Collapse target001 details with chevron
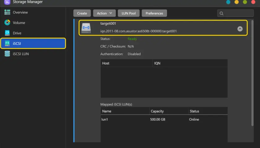The height and width of the screenshot is (148, 260). click(x=240, y=29)
